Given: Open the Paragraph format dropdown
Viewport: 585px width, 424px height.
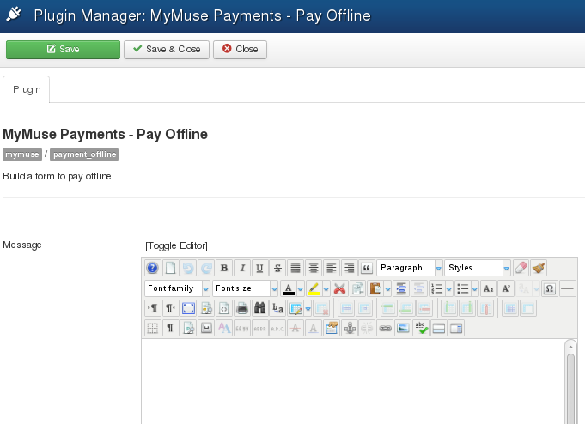Looking at the screenshot, I should (410, 268).
